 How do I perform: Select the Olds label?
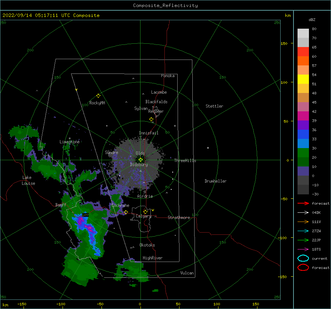[140, 153]
